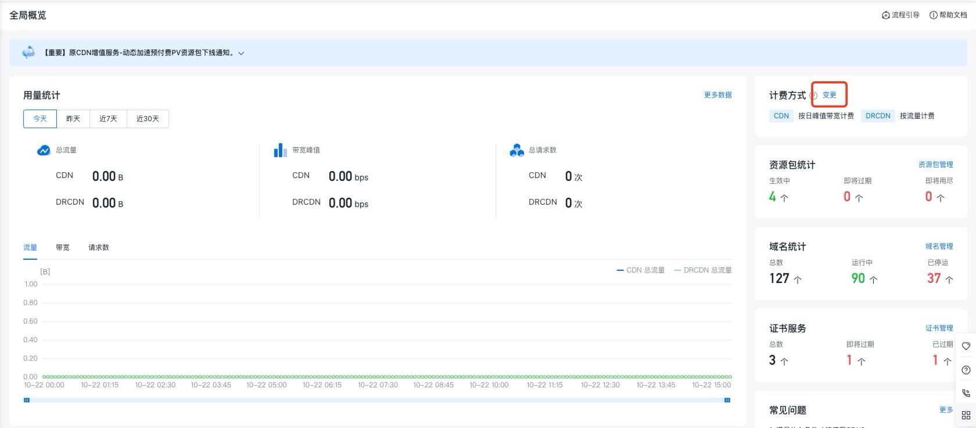976x428 pixels.
Task: Toggle CDN 总流量 legend series
Action: coord(641,270)
